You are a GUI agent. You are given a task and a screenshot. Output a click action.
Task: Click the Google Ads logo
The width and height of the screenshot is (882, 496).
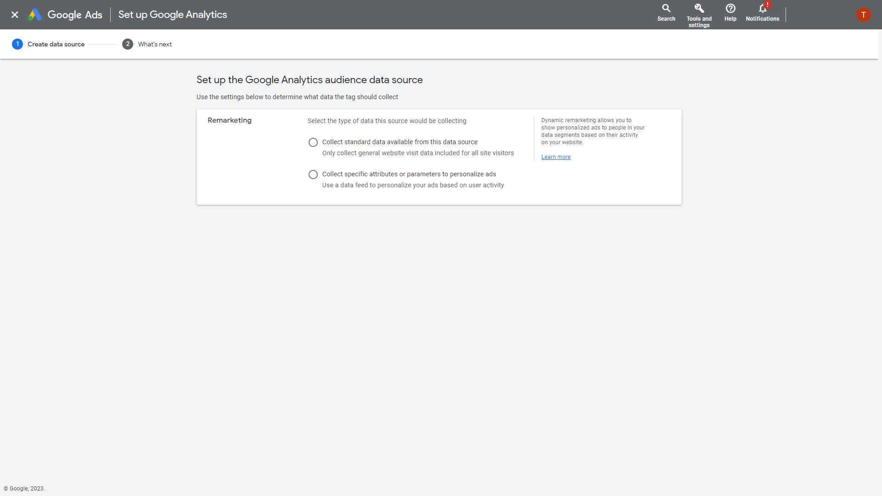pyautogui.click(x=65, y=15)
